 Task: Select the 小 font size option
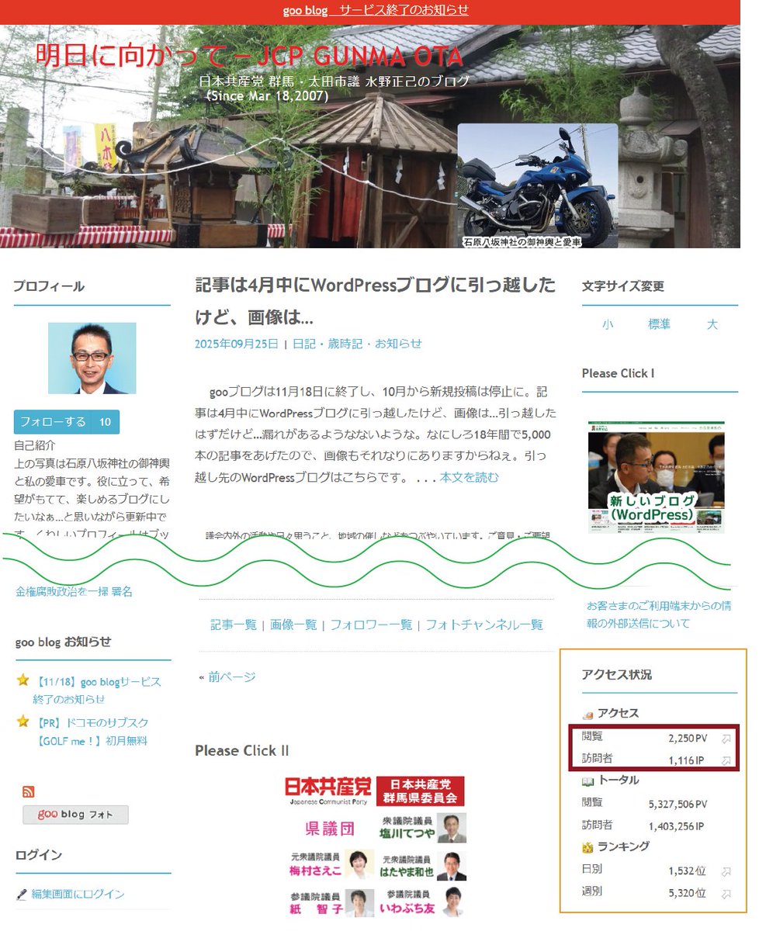point(607,324)
